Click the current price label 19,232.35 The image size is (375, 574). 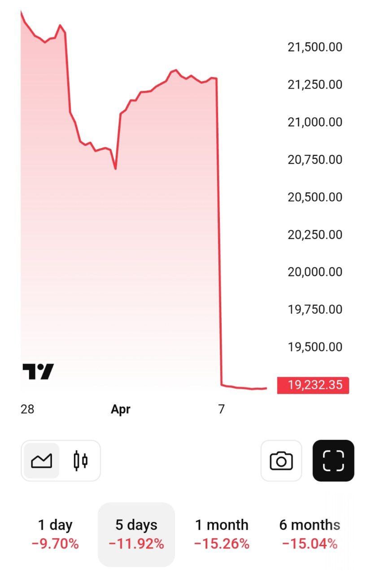[313, 385]
